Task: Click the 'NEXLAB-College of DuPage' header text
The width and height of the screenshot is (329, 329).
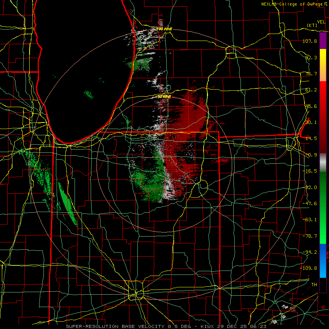Action: coord(292,4)
